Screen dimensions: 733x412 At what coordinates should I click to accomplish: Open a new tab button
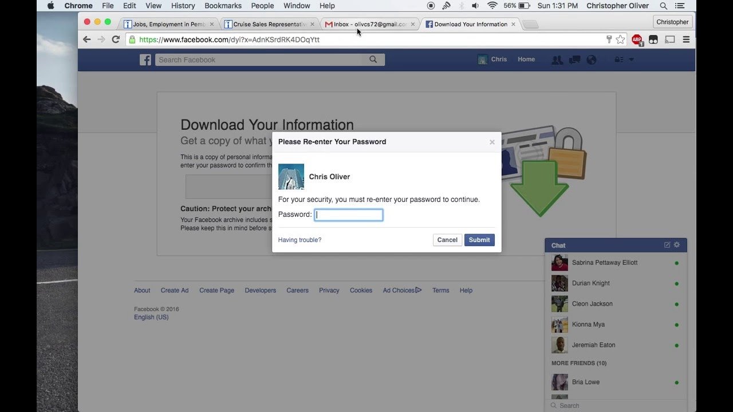pyautogui.click(x=530, y=25)
